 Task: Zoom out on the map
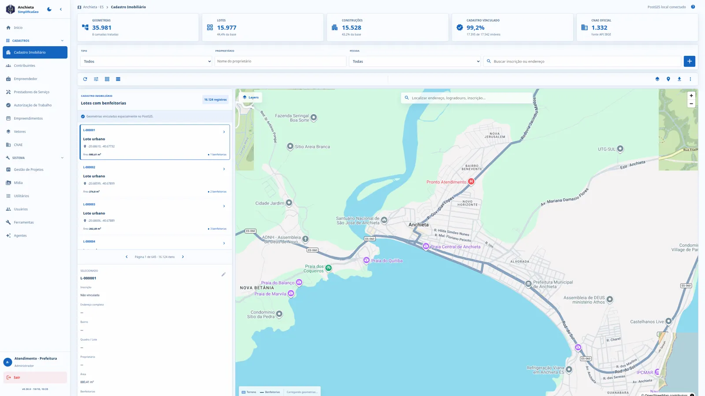(x=691, y=104)
